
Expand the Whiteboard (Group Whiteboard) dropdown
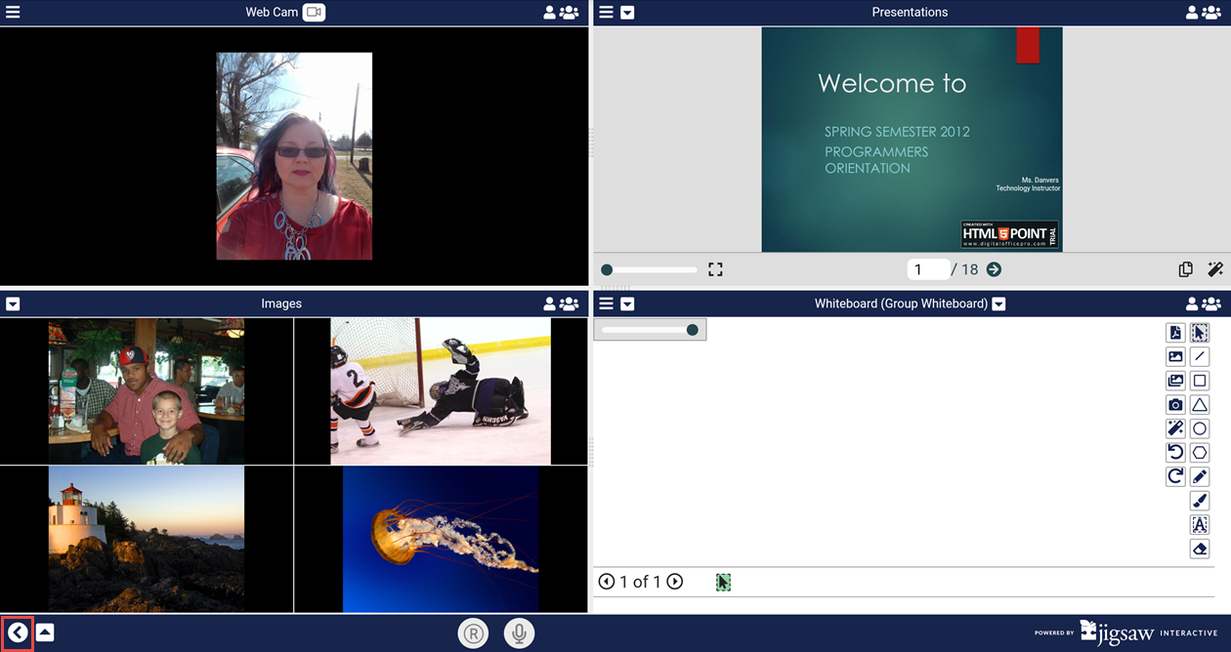[998, 305]
